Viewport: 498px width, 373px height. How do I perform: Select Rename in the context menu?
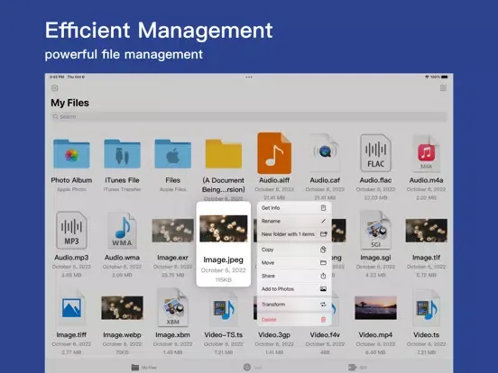pyautogui.click(x=294, y=221)
